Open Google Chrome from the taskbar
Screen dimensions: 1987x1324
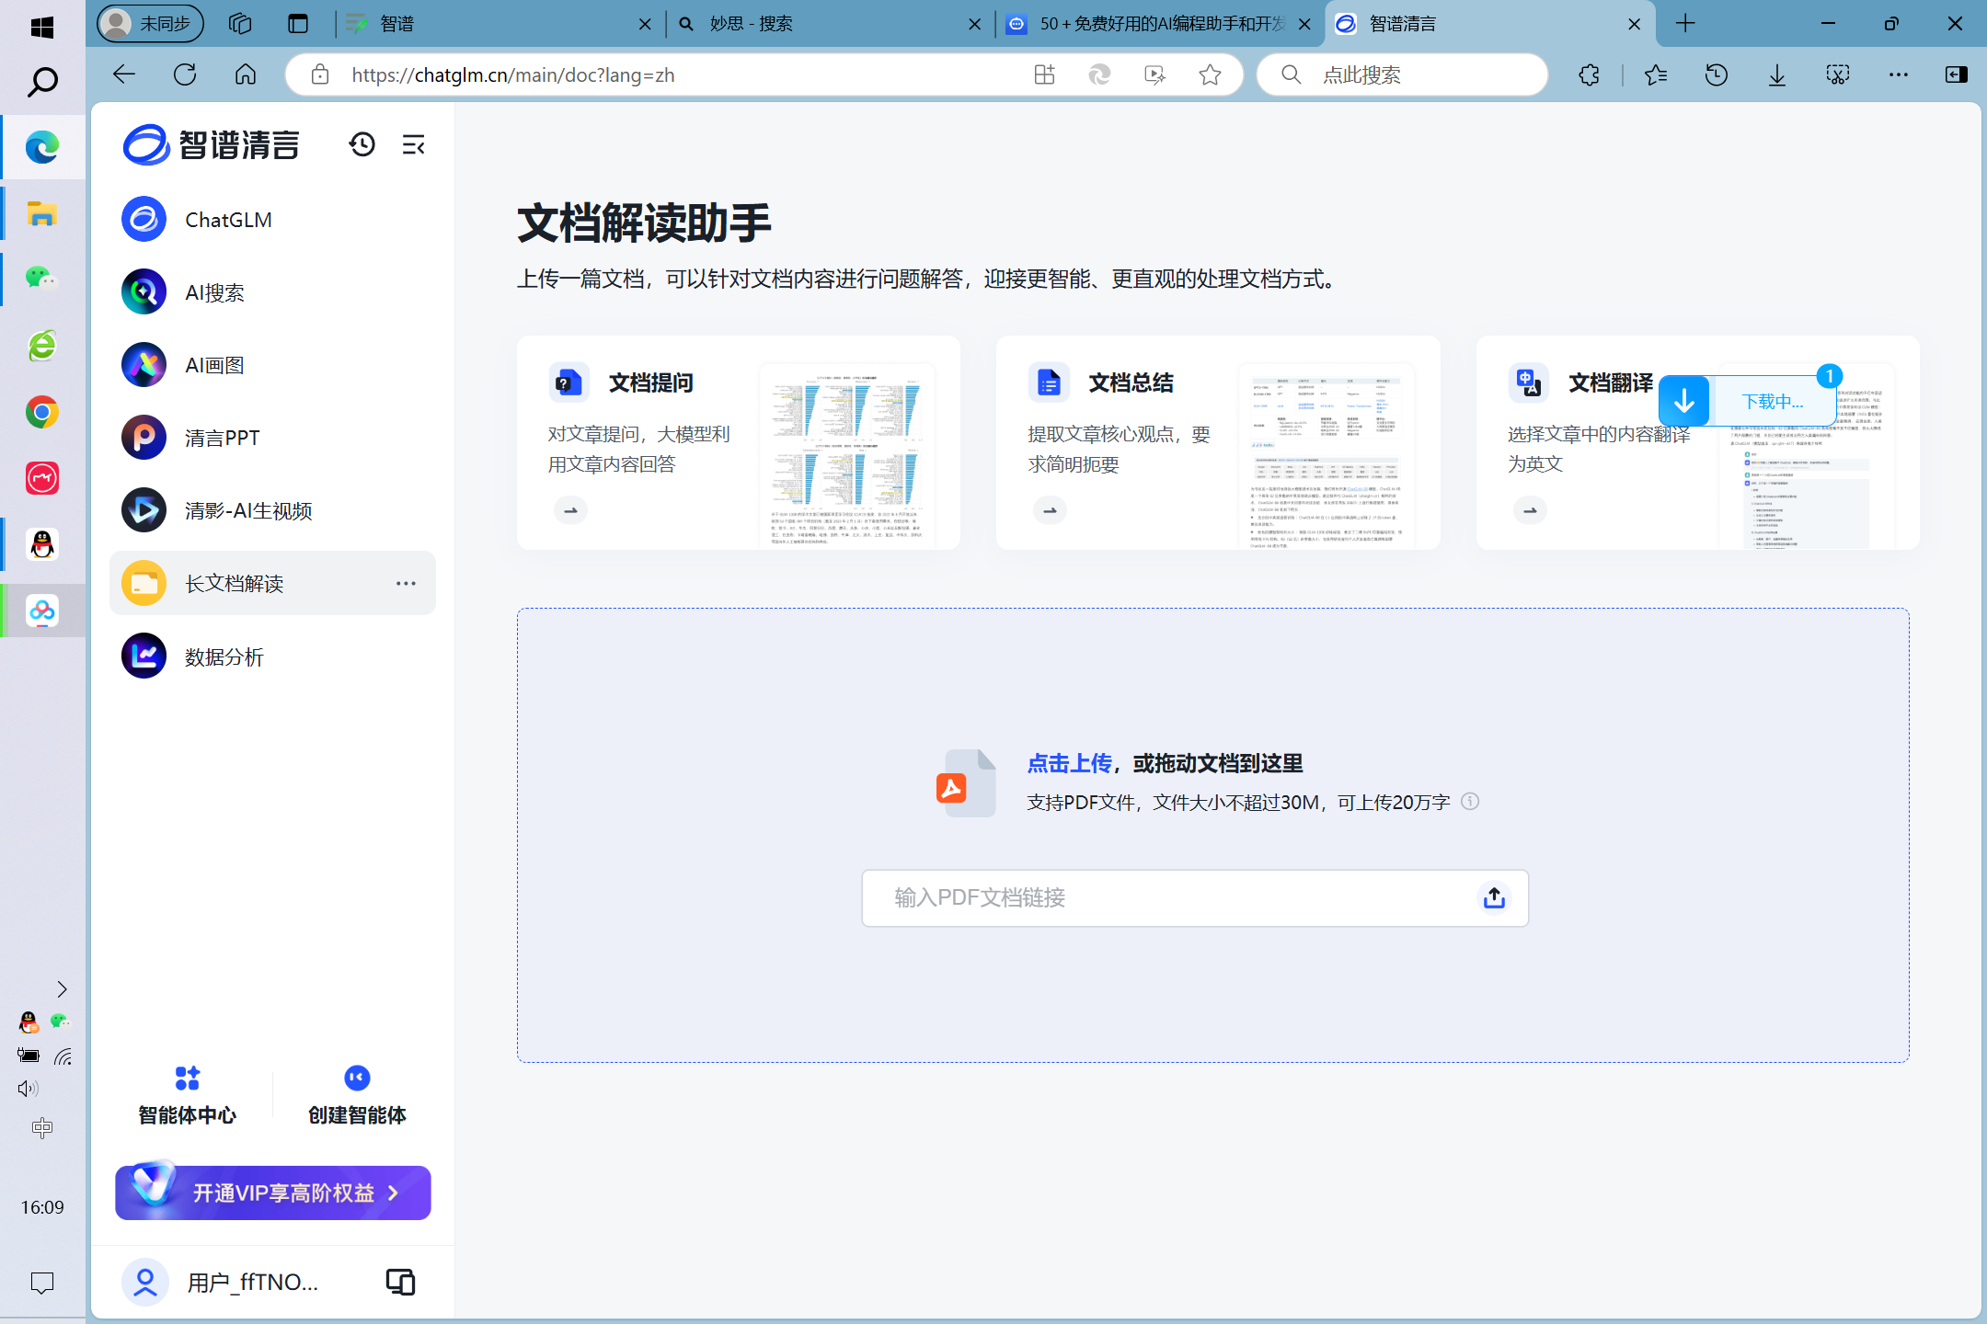(42, 412)
